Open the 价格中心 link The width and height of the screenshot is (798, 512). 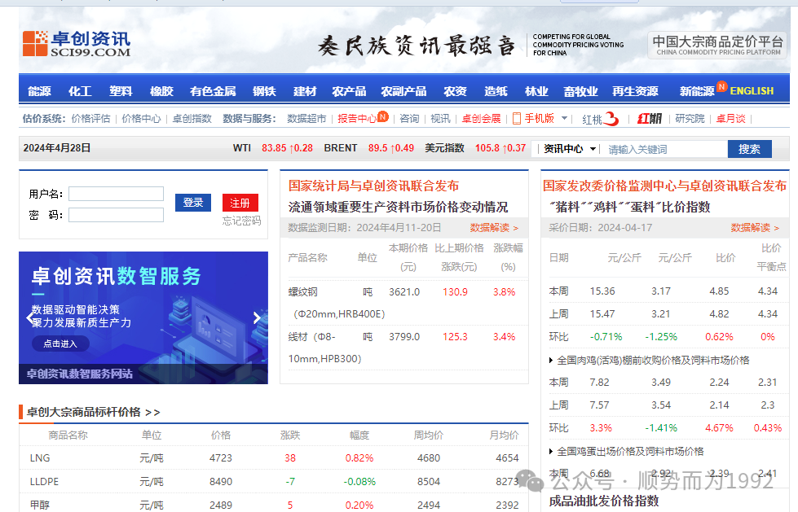141,119
